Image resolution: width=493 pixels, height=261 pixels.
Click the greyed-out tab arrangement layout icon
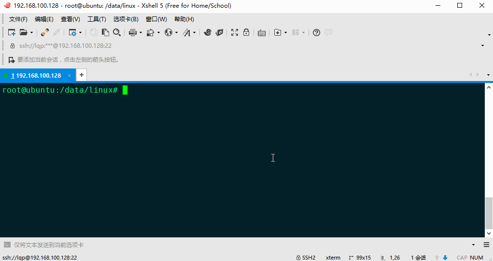click(x=296, y=32)
